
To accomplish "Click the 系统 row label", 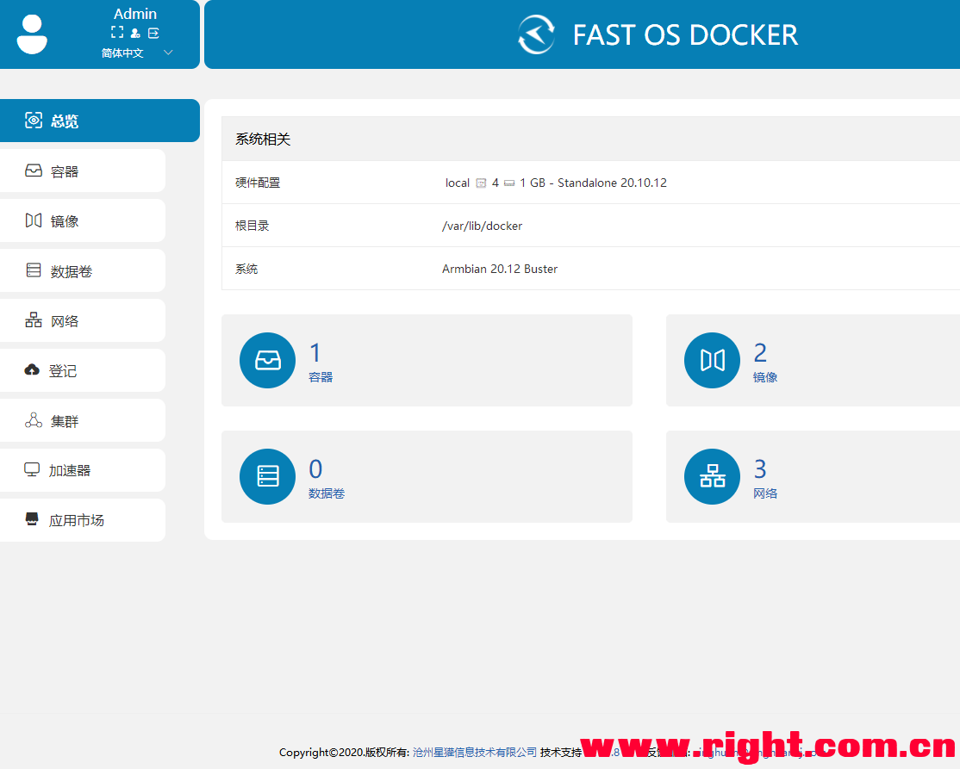I will 246,270.
